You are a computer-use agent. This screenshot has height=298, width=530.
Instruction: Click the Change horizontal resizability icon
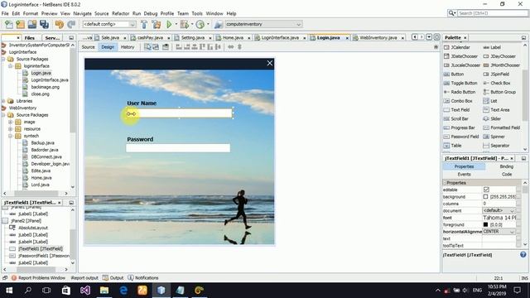point(231,47)
